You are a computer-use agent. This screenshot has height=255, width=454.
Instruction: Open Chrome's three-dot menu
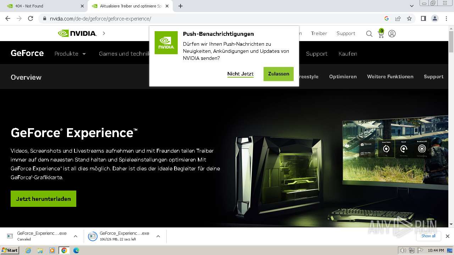click(446, 18)
